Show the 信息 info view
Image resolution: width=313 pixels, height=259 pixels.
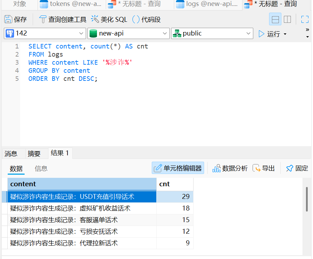[41, 169]
